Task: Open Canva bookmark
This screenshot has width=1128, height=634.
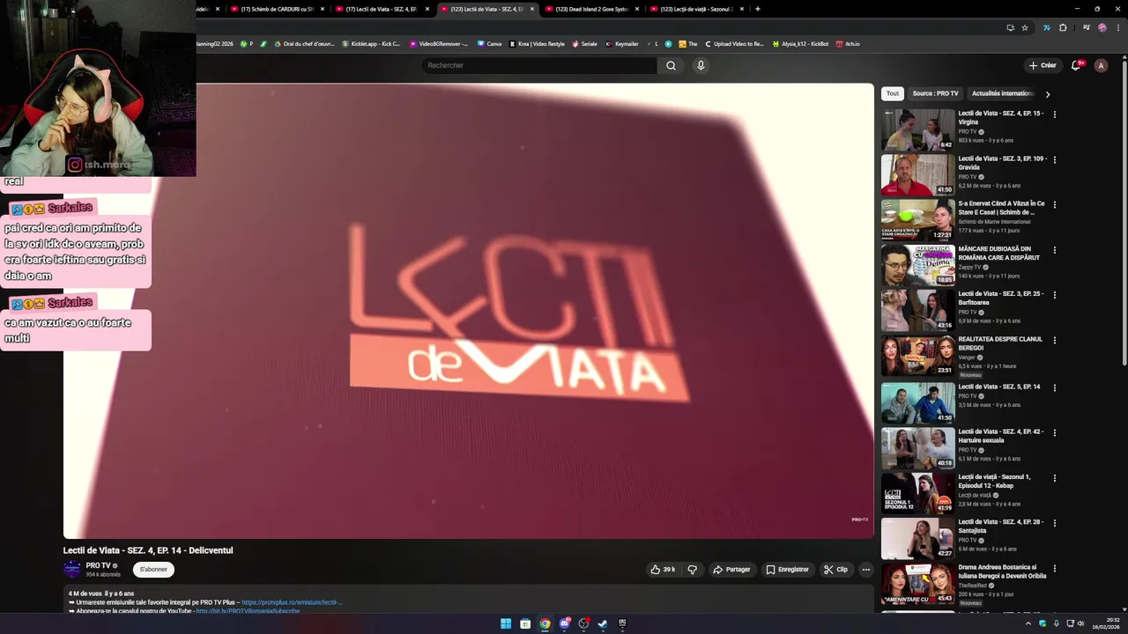Action: (489, 43)
